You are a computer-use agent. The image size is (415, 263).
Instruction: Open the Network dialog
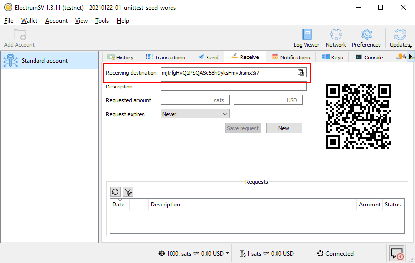coord(336,38)
